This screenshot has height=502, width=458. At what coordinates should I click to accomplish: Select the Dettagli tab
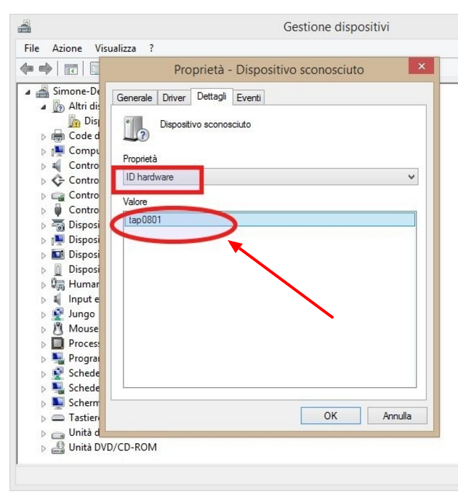[x=212, y=96]
